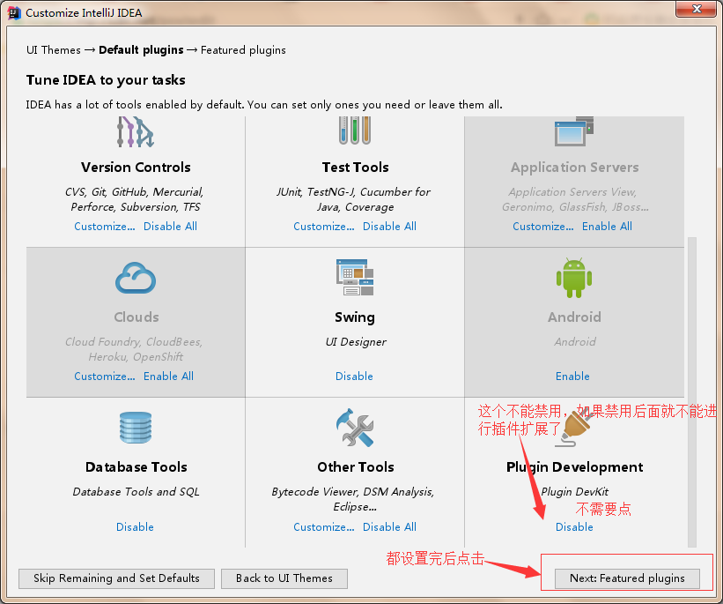
Task: Click the Other Tools hammer wrench icon
Action: [355, 428]
